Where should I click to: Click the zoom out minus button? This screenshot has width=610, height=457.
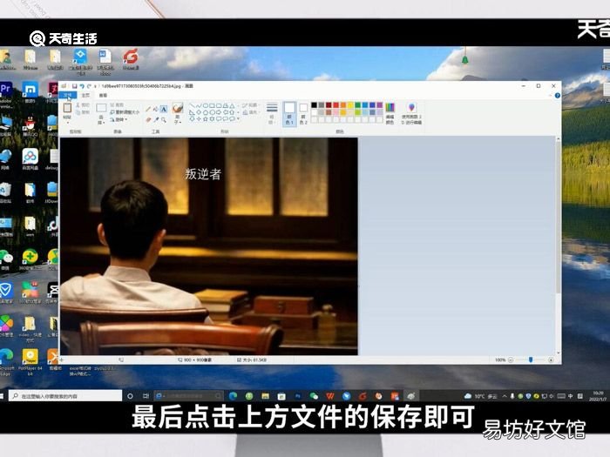point(511,360)
